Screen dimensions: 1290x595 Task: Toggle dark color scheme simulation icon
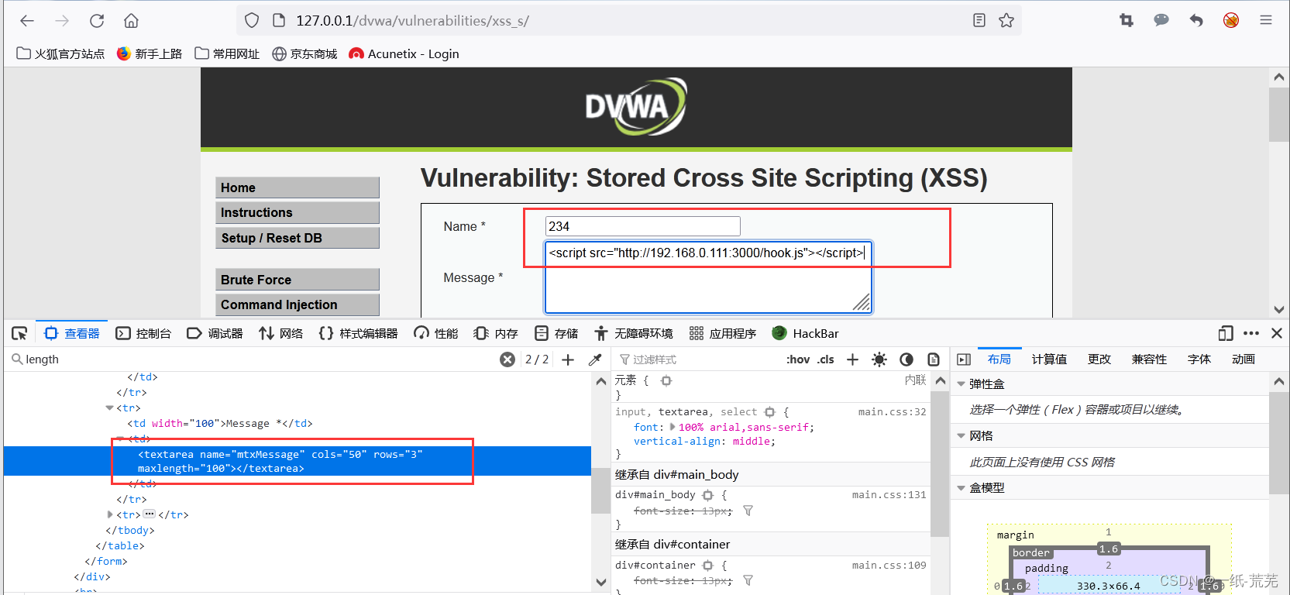pyautogui.click(x=906, y=359)
